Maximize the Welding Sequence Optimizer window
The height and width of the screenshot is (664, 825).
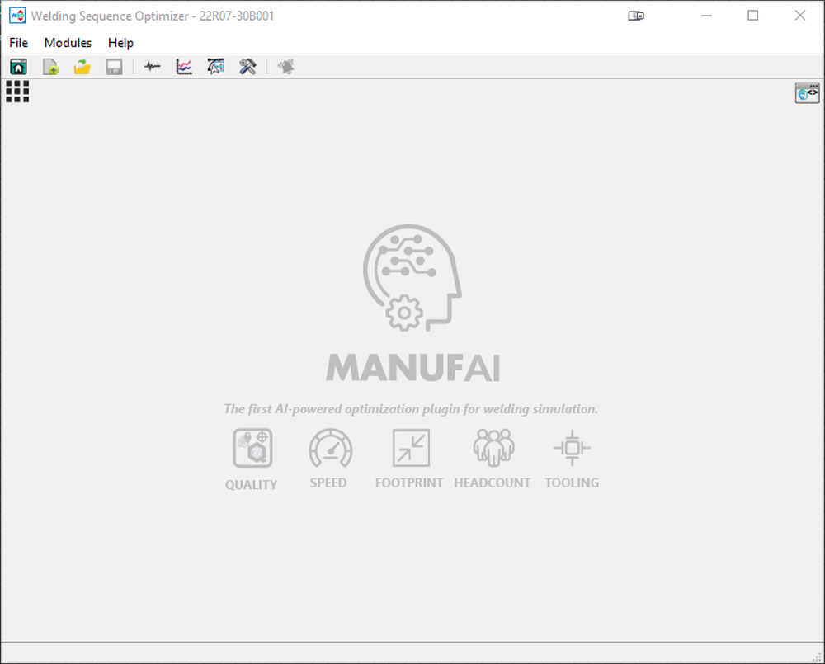coord(753,16)
